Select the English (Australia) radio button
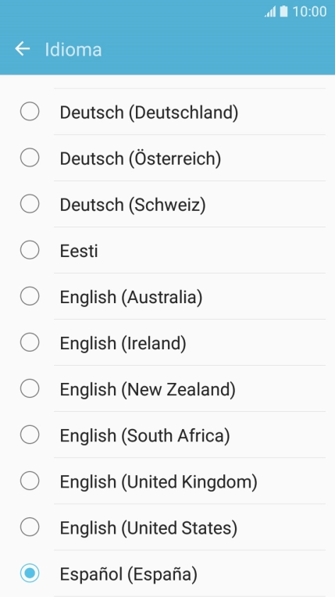The width and height of the screenshot is (335, 597). coord(30,296)
